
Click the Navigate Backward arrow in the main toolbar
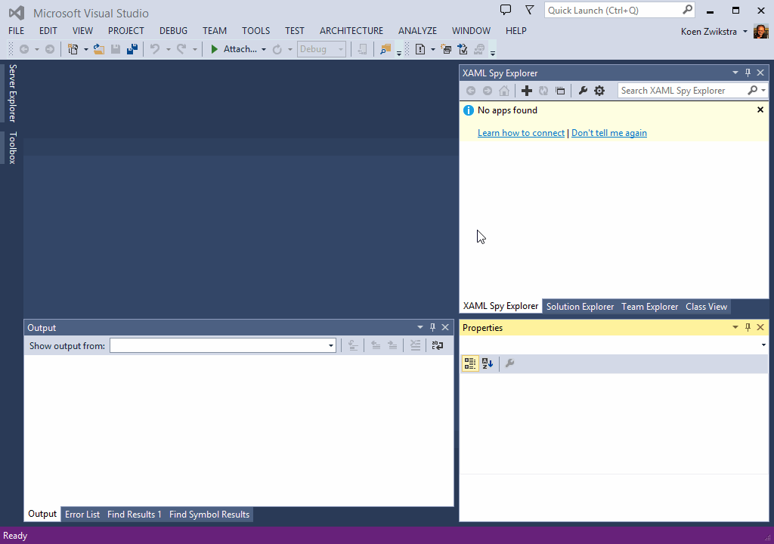click(23, 49)
